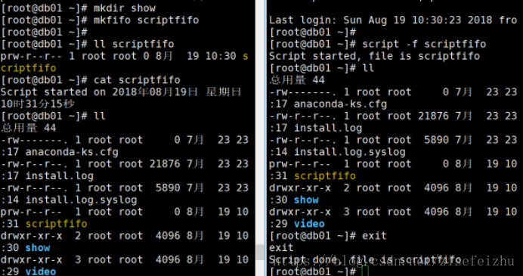Click the "mkfifo scriptfifo" command in left terminal
Screen dimensions: 523x276
pos(146,20)
